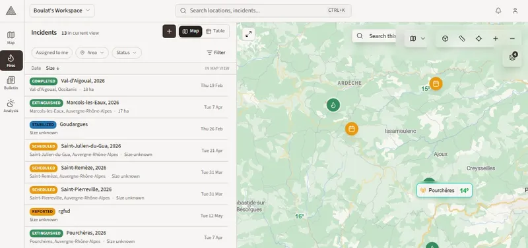Image resolution: width=528 pixels, height=248 pixels.
Task: Center map on my location
Action: 478,39
